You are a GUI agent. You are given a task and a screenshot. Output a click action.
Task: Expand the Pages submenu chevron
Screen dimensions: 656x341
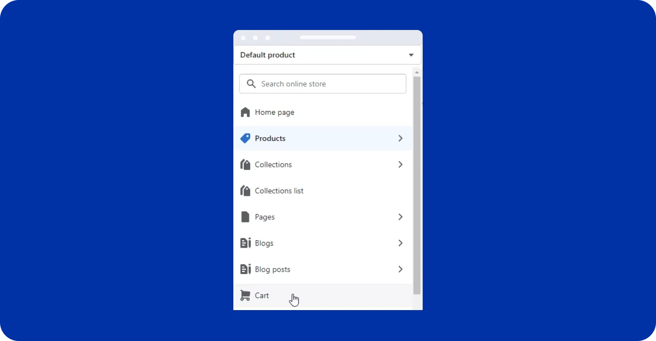(400, 217)
